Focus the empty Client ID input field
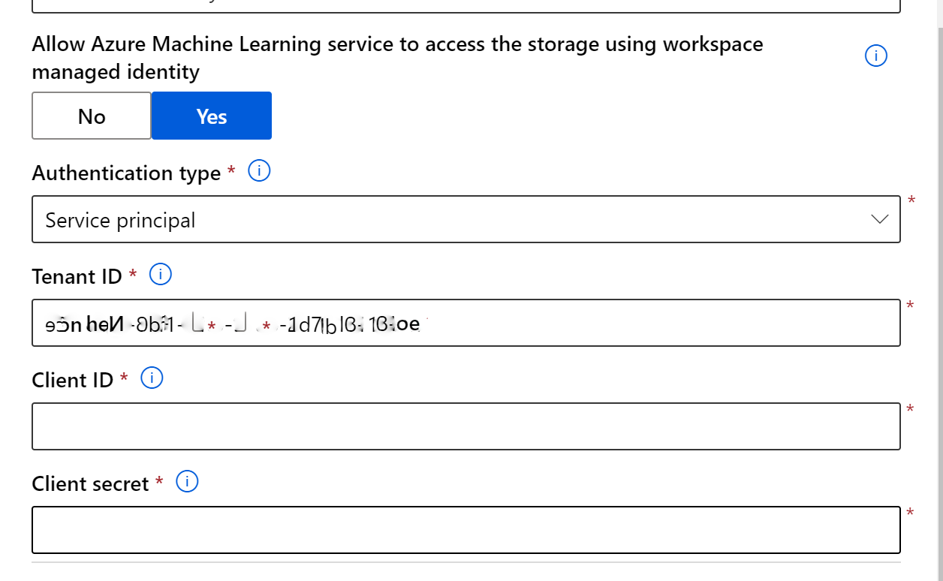The height and width of the screenshot is (581, 943). click(466, 426)
